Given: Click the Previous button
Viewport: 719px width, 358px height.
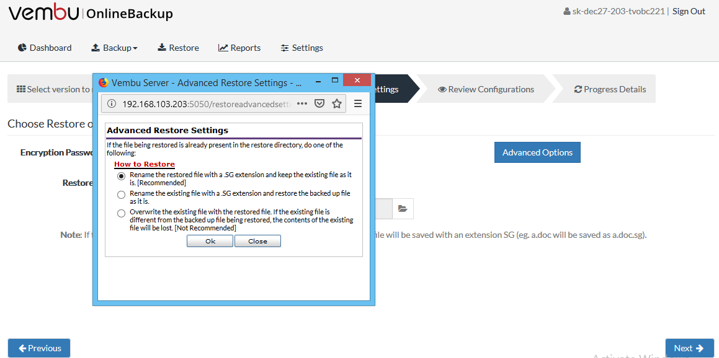Looking at the screenshot, I should [x=39, y=348].
